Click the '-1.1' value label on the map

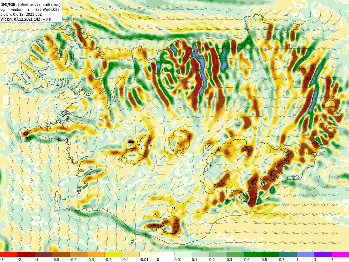click(156, 225)
